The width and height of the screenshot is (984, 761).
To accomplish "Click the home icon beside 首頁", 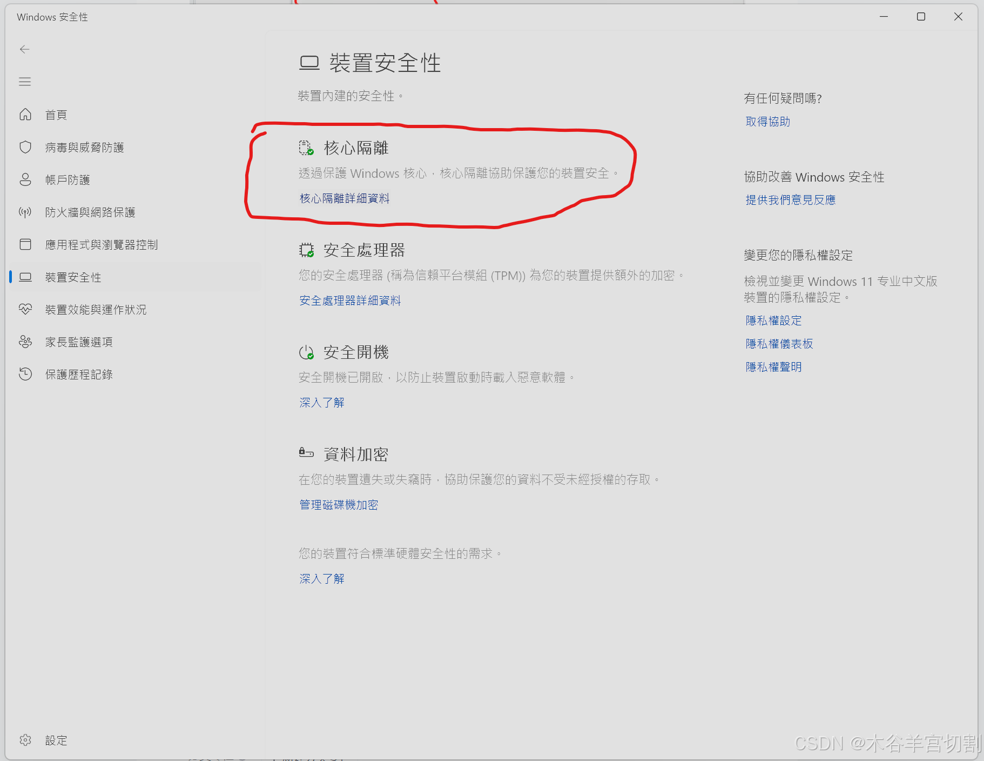I will 25,115.
